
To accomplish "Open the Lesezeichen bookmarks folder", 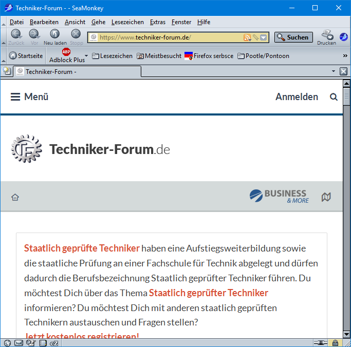I will [112, 56].
